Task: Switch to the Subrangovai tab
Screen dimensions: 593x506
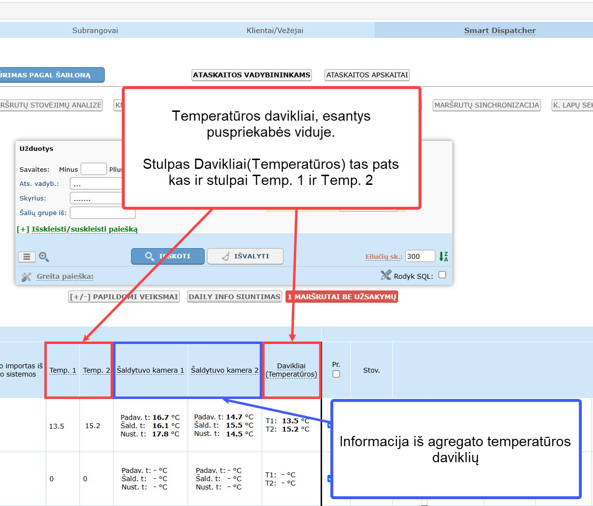Action: (95, 31)
